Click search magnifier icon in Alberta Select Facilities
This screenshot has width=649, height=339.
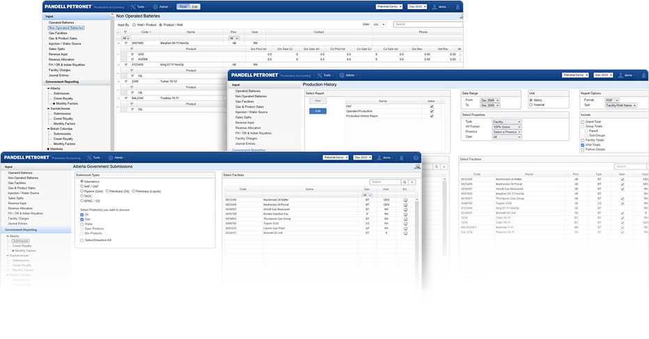[x=405, y=182]
